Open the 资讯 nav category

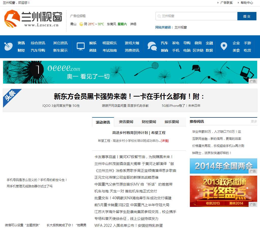21,43
